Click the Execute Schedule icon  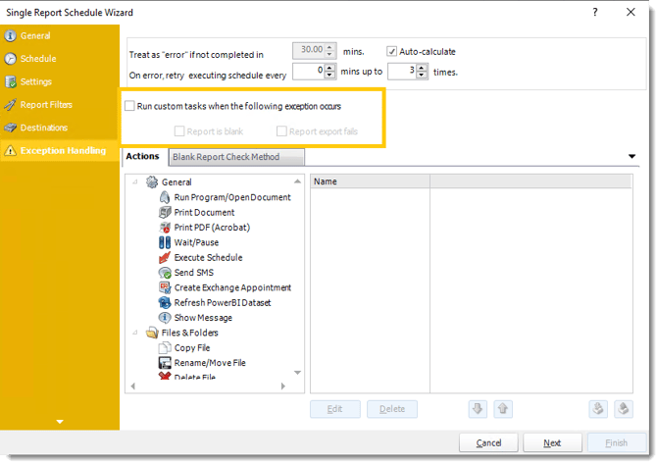(165, 257)
